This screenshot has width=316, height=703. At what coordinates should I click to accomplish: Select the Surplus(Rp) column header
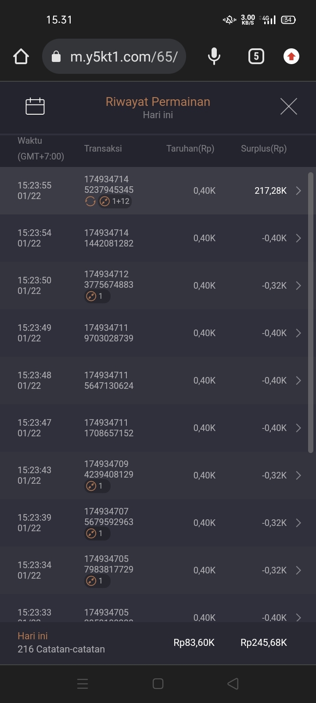coord(263,149)
